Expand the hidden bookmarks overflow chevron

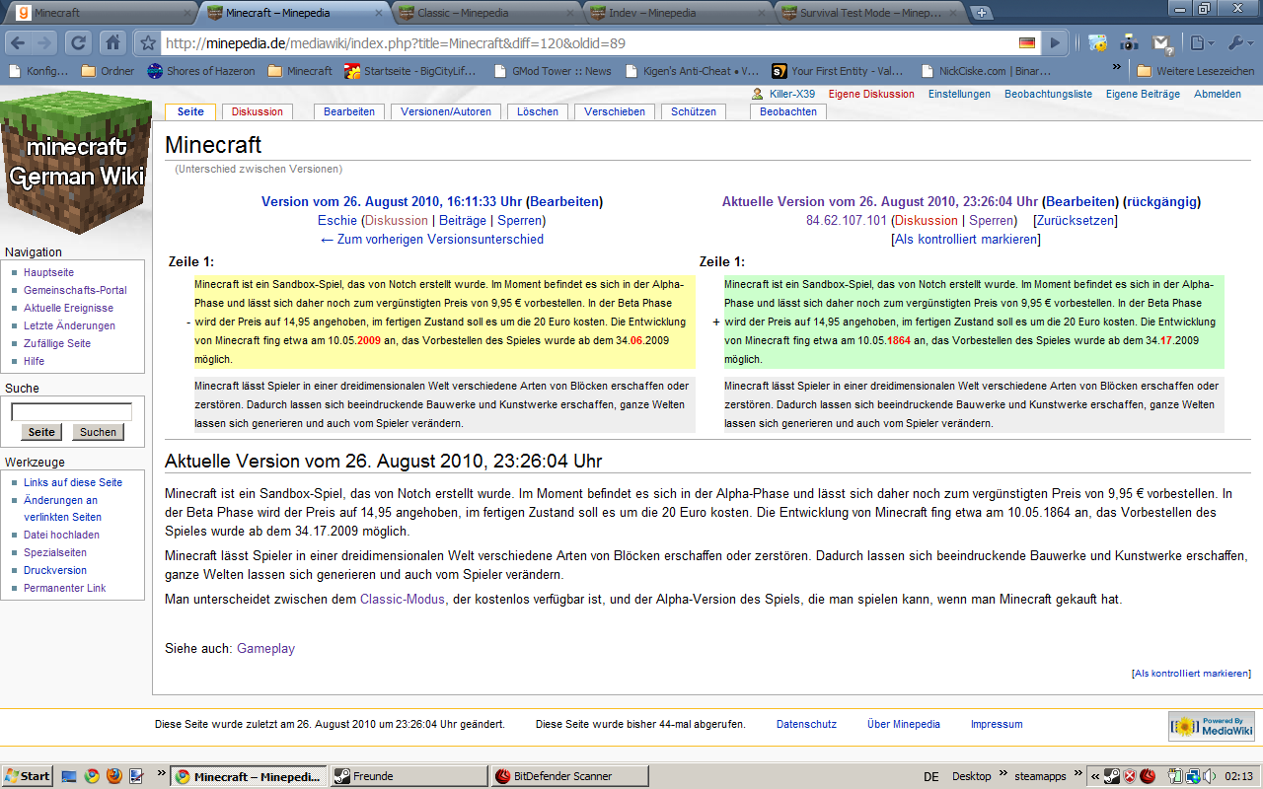coord(1117,69)
